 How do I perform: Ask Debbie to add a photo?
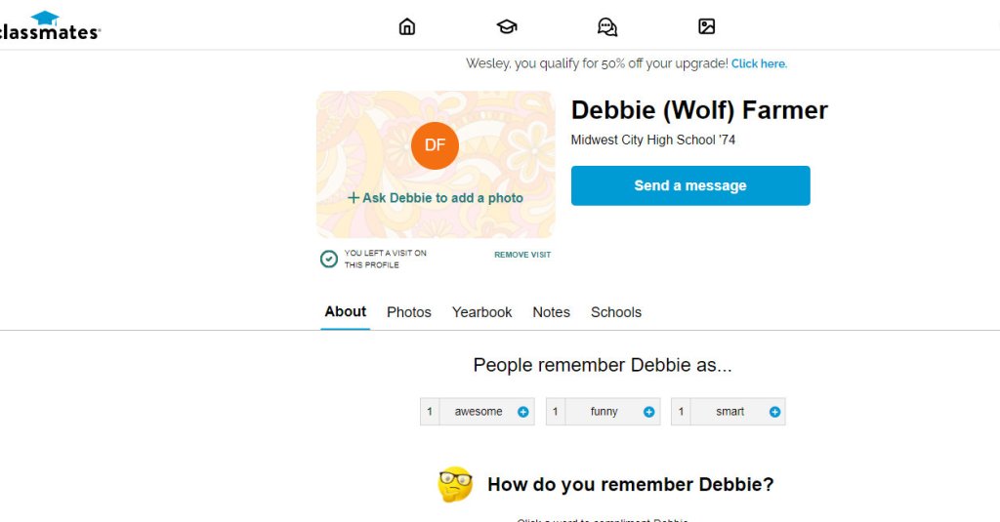point(436,198)
